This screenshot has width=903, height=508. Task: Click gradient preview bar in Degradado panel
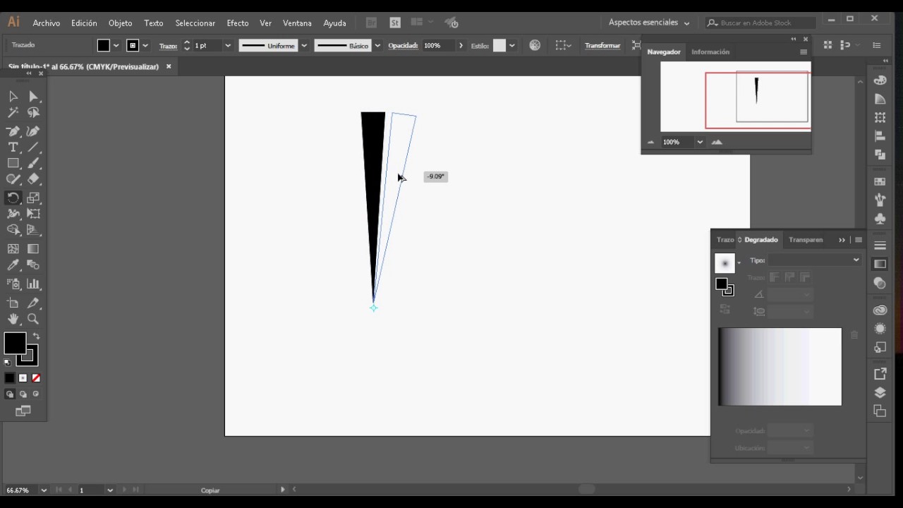780,367
